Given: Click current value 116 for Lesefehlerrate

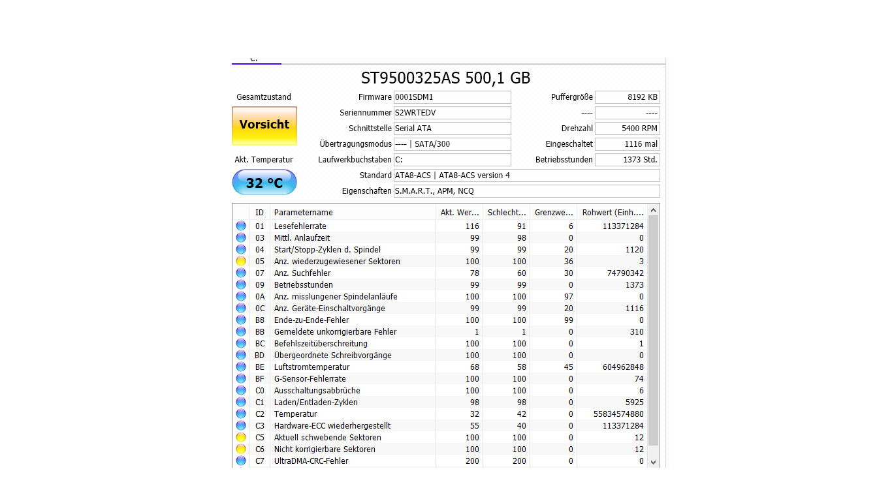Looking at the screenshot, I should tap(472, 226).
